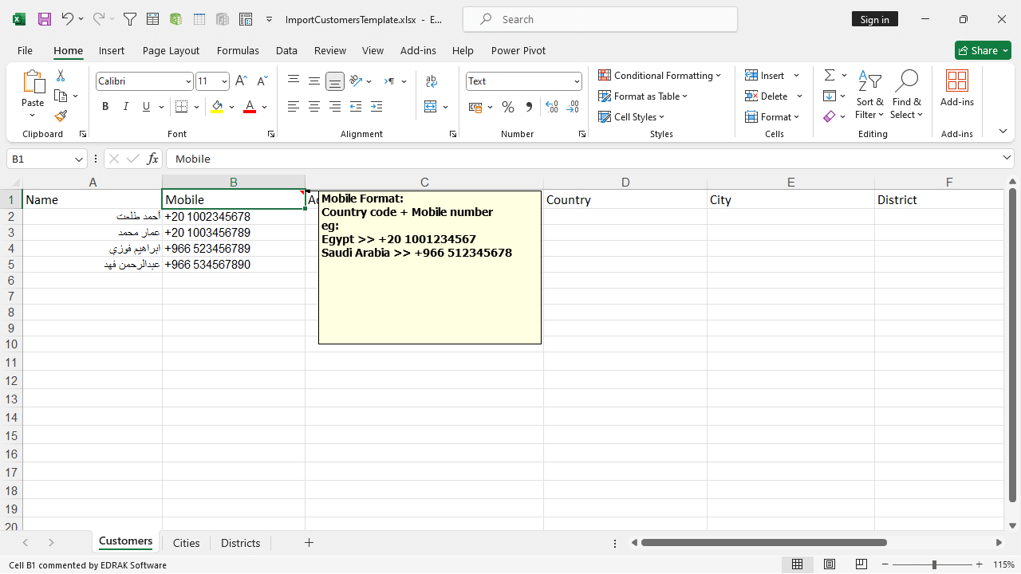This screenshot has height=574, width=1021.
Task: Click the Share button
Action: (983, 50)
